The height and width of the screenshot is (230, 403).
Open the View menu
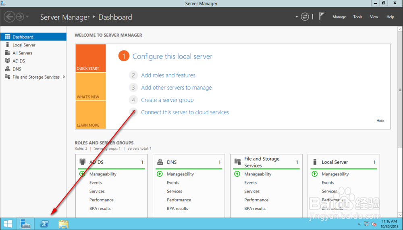tap(374, 17)
